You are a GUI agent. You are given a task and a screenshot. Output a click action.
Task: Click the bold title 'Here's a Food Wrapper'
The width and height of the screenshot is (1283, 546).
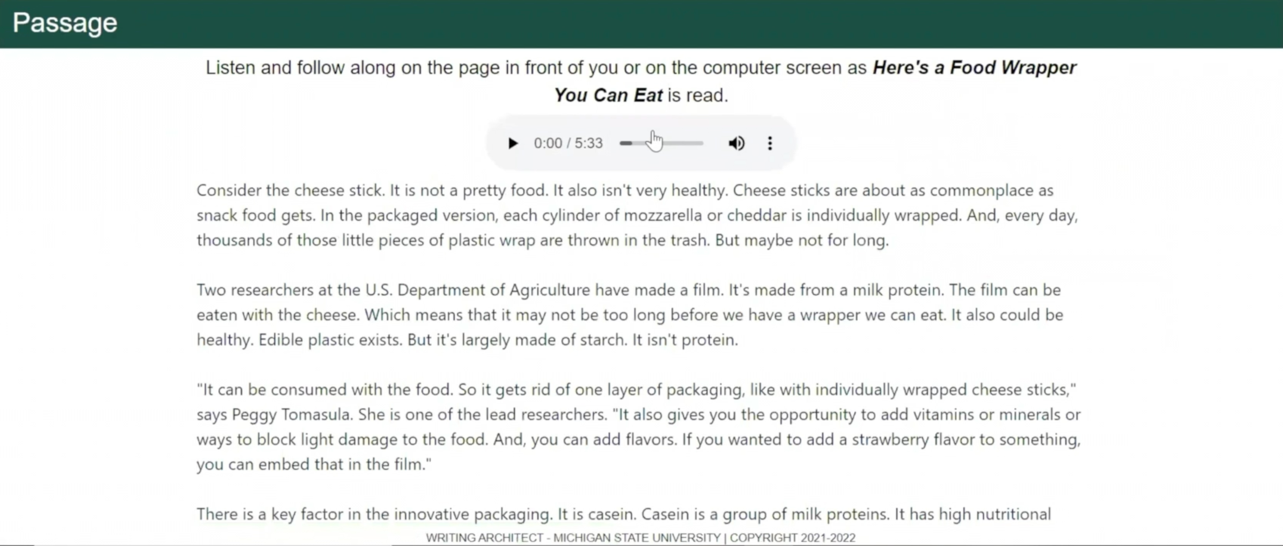pos(974,67)
